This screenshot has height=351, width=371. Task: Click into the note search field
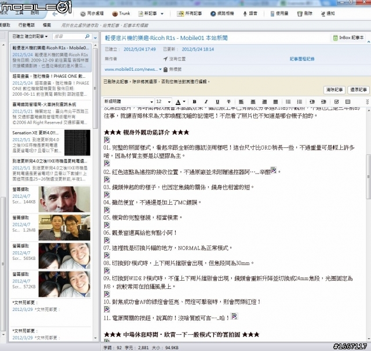pyautogui.click(x=68, y=37)
